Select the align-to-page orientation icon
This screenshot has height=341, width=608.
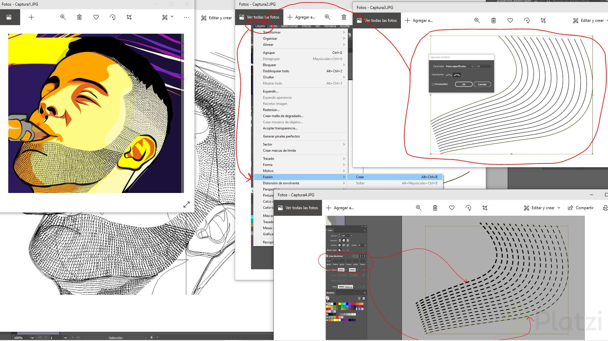(449, 75)
